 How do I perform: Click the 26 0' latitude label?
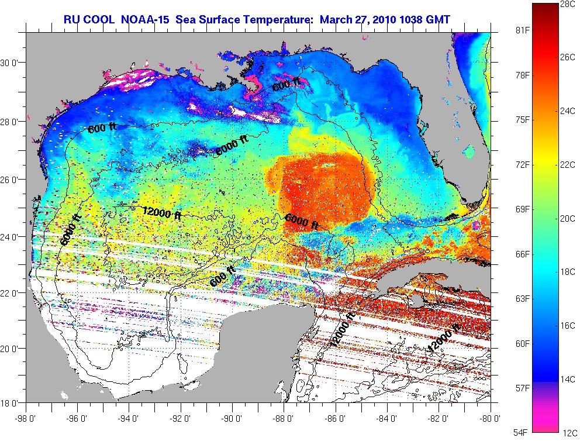[x=9, y=180]
